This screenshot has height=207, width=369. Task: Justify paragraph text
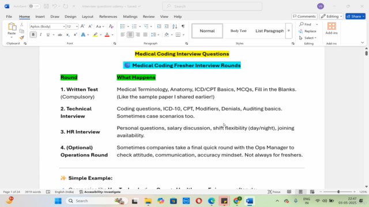point(145,34)
